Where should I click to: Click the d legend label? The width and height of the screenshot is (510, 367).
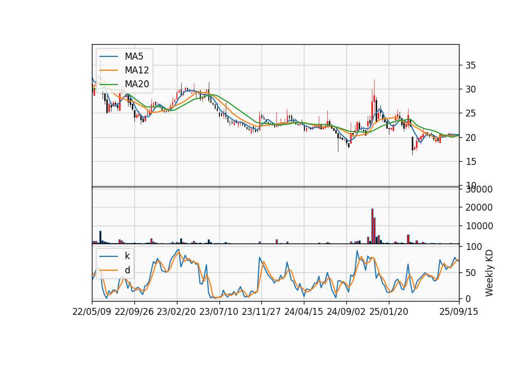point(127,270)
